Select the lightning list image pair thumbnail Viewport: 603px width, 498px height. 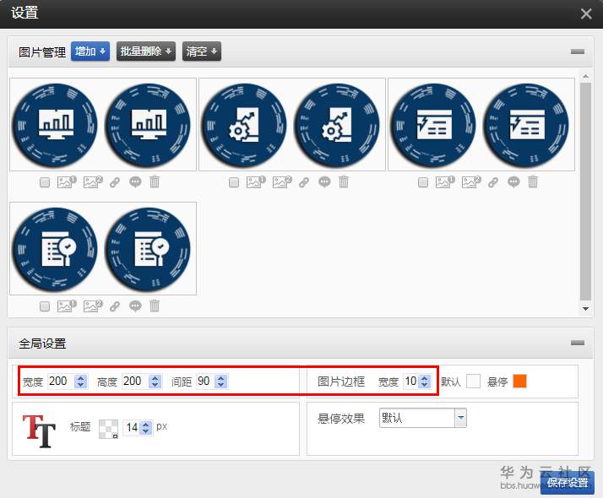pyautogui.click(x=481, y=125)
